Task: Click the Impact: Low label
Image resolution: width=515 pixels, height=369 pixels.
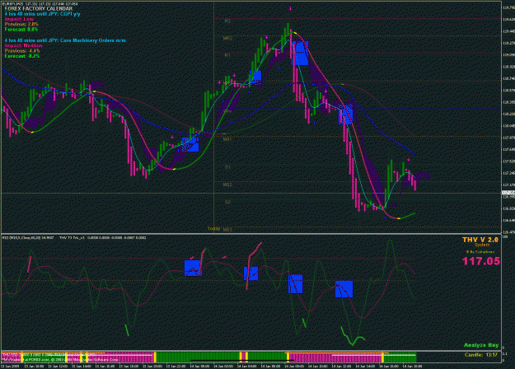Action: [x=19, y=20]
